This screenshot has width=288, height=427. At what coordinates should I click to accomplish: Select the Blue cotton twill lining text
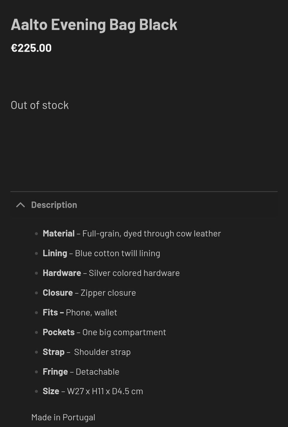click(x=117, y=253)
